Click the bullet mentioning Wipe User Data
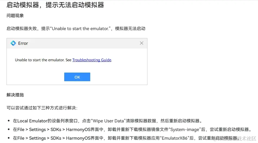This screenshot has width=258, height=143. (x=108, y=121)
